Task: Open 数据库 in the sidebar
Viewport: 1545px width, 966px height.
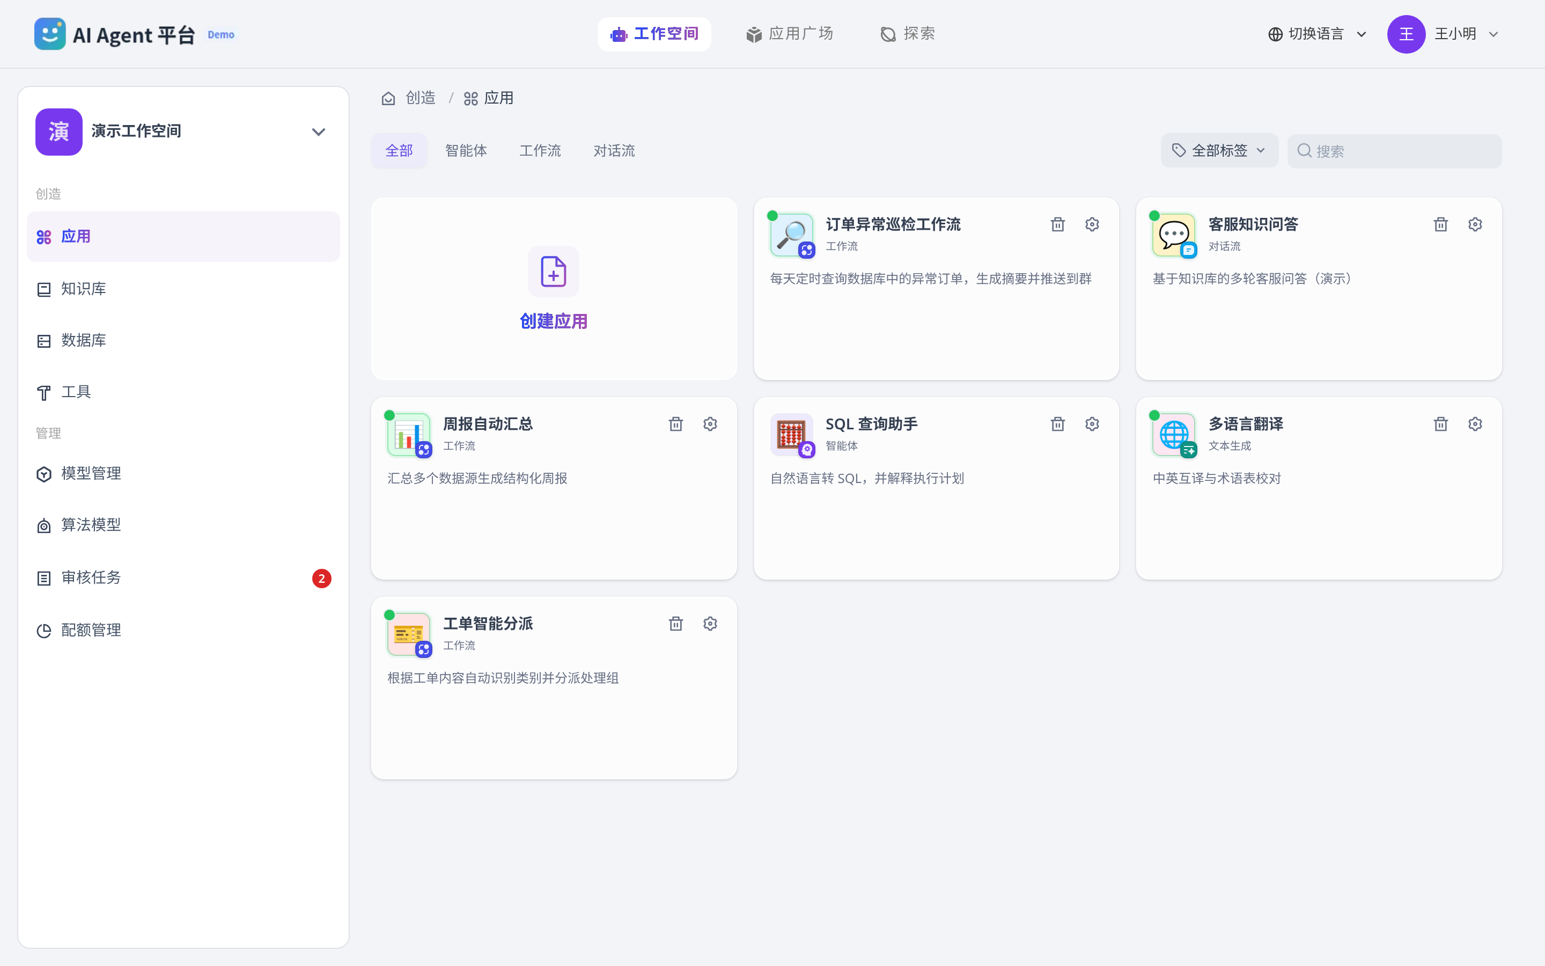Action: coord(183,341)
